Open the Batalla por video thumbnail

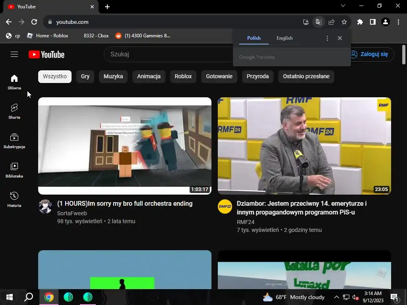point(304,270)
